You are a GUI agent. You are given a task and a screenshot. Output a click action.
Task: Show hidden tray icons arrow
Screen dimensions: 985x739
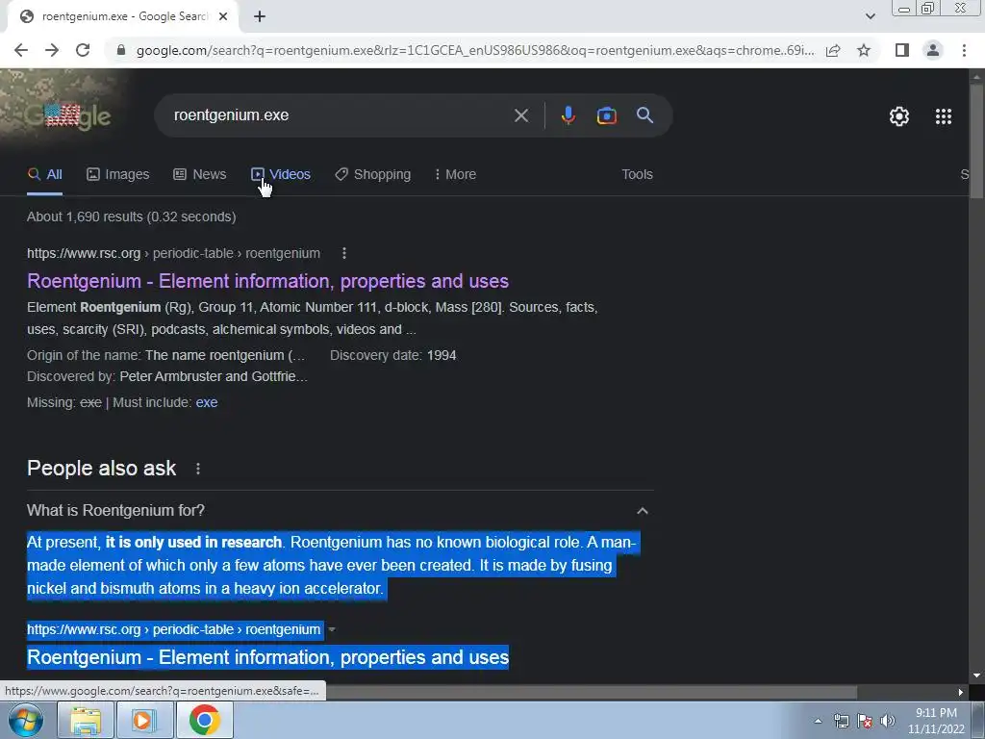[x=818, y=721]
